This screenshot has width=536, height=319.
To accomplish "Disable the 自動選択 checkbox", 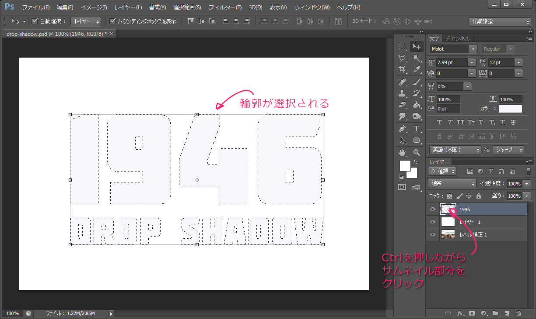I will (x=34, y=21).
